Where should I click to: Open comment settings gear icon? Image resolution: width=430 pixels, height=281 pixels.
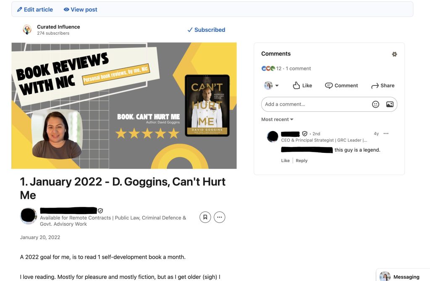point(394,54)
